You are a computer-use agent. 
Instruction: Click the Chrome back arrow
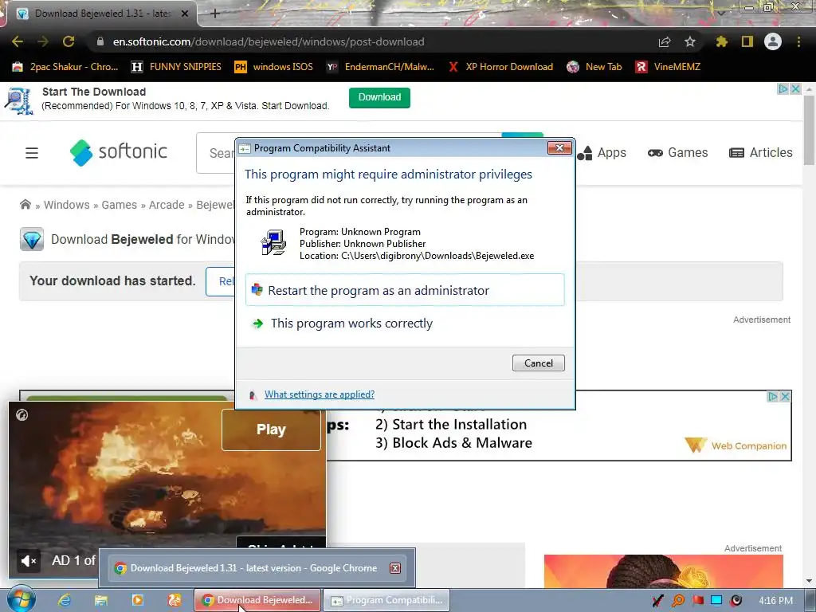tap(18, 41)
